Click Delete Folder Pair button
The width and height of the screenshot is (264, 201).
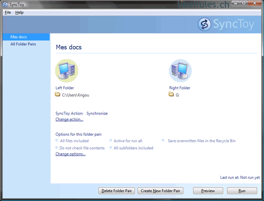click(x=117, y=191)
